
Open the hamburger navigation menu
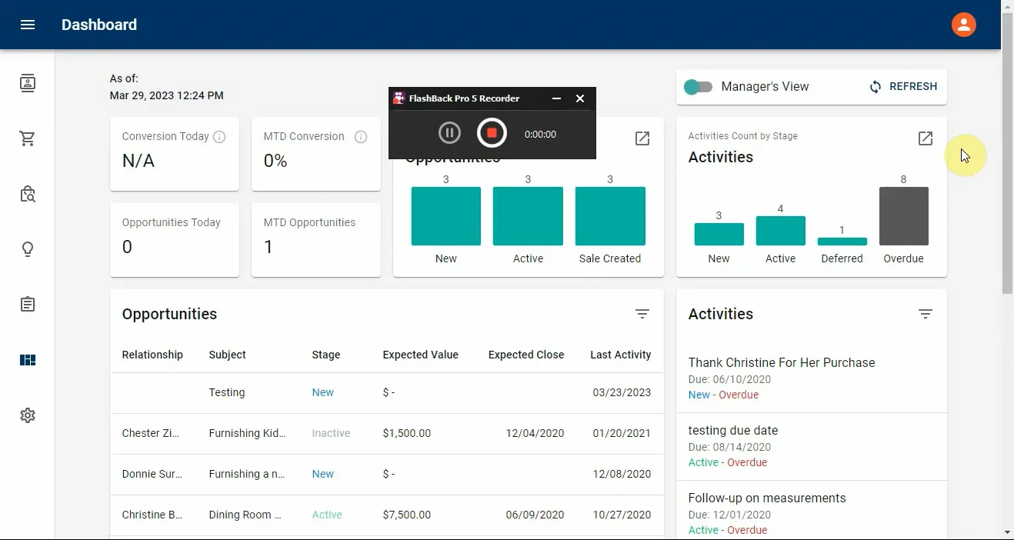coord(28,25)
